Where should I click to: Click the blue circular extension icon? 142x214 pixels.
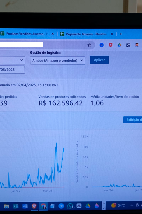coord(101,45)
